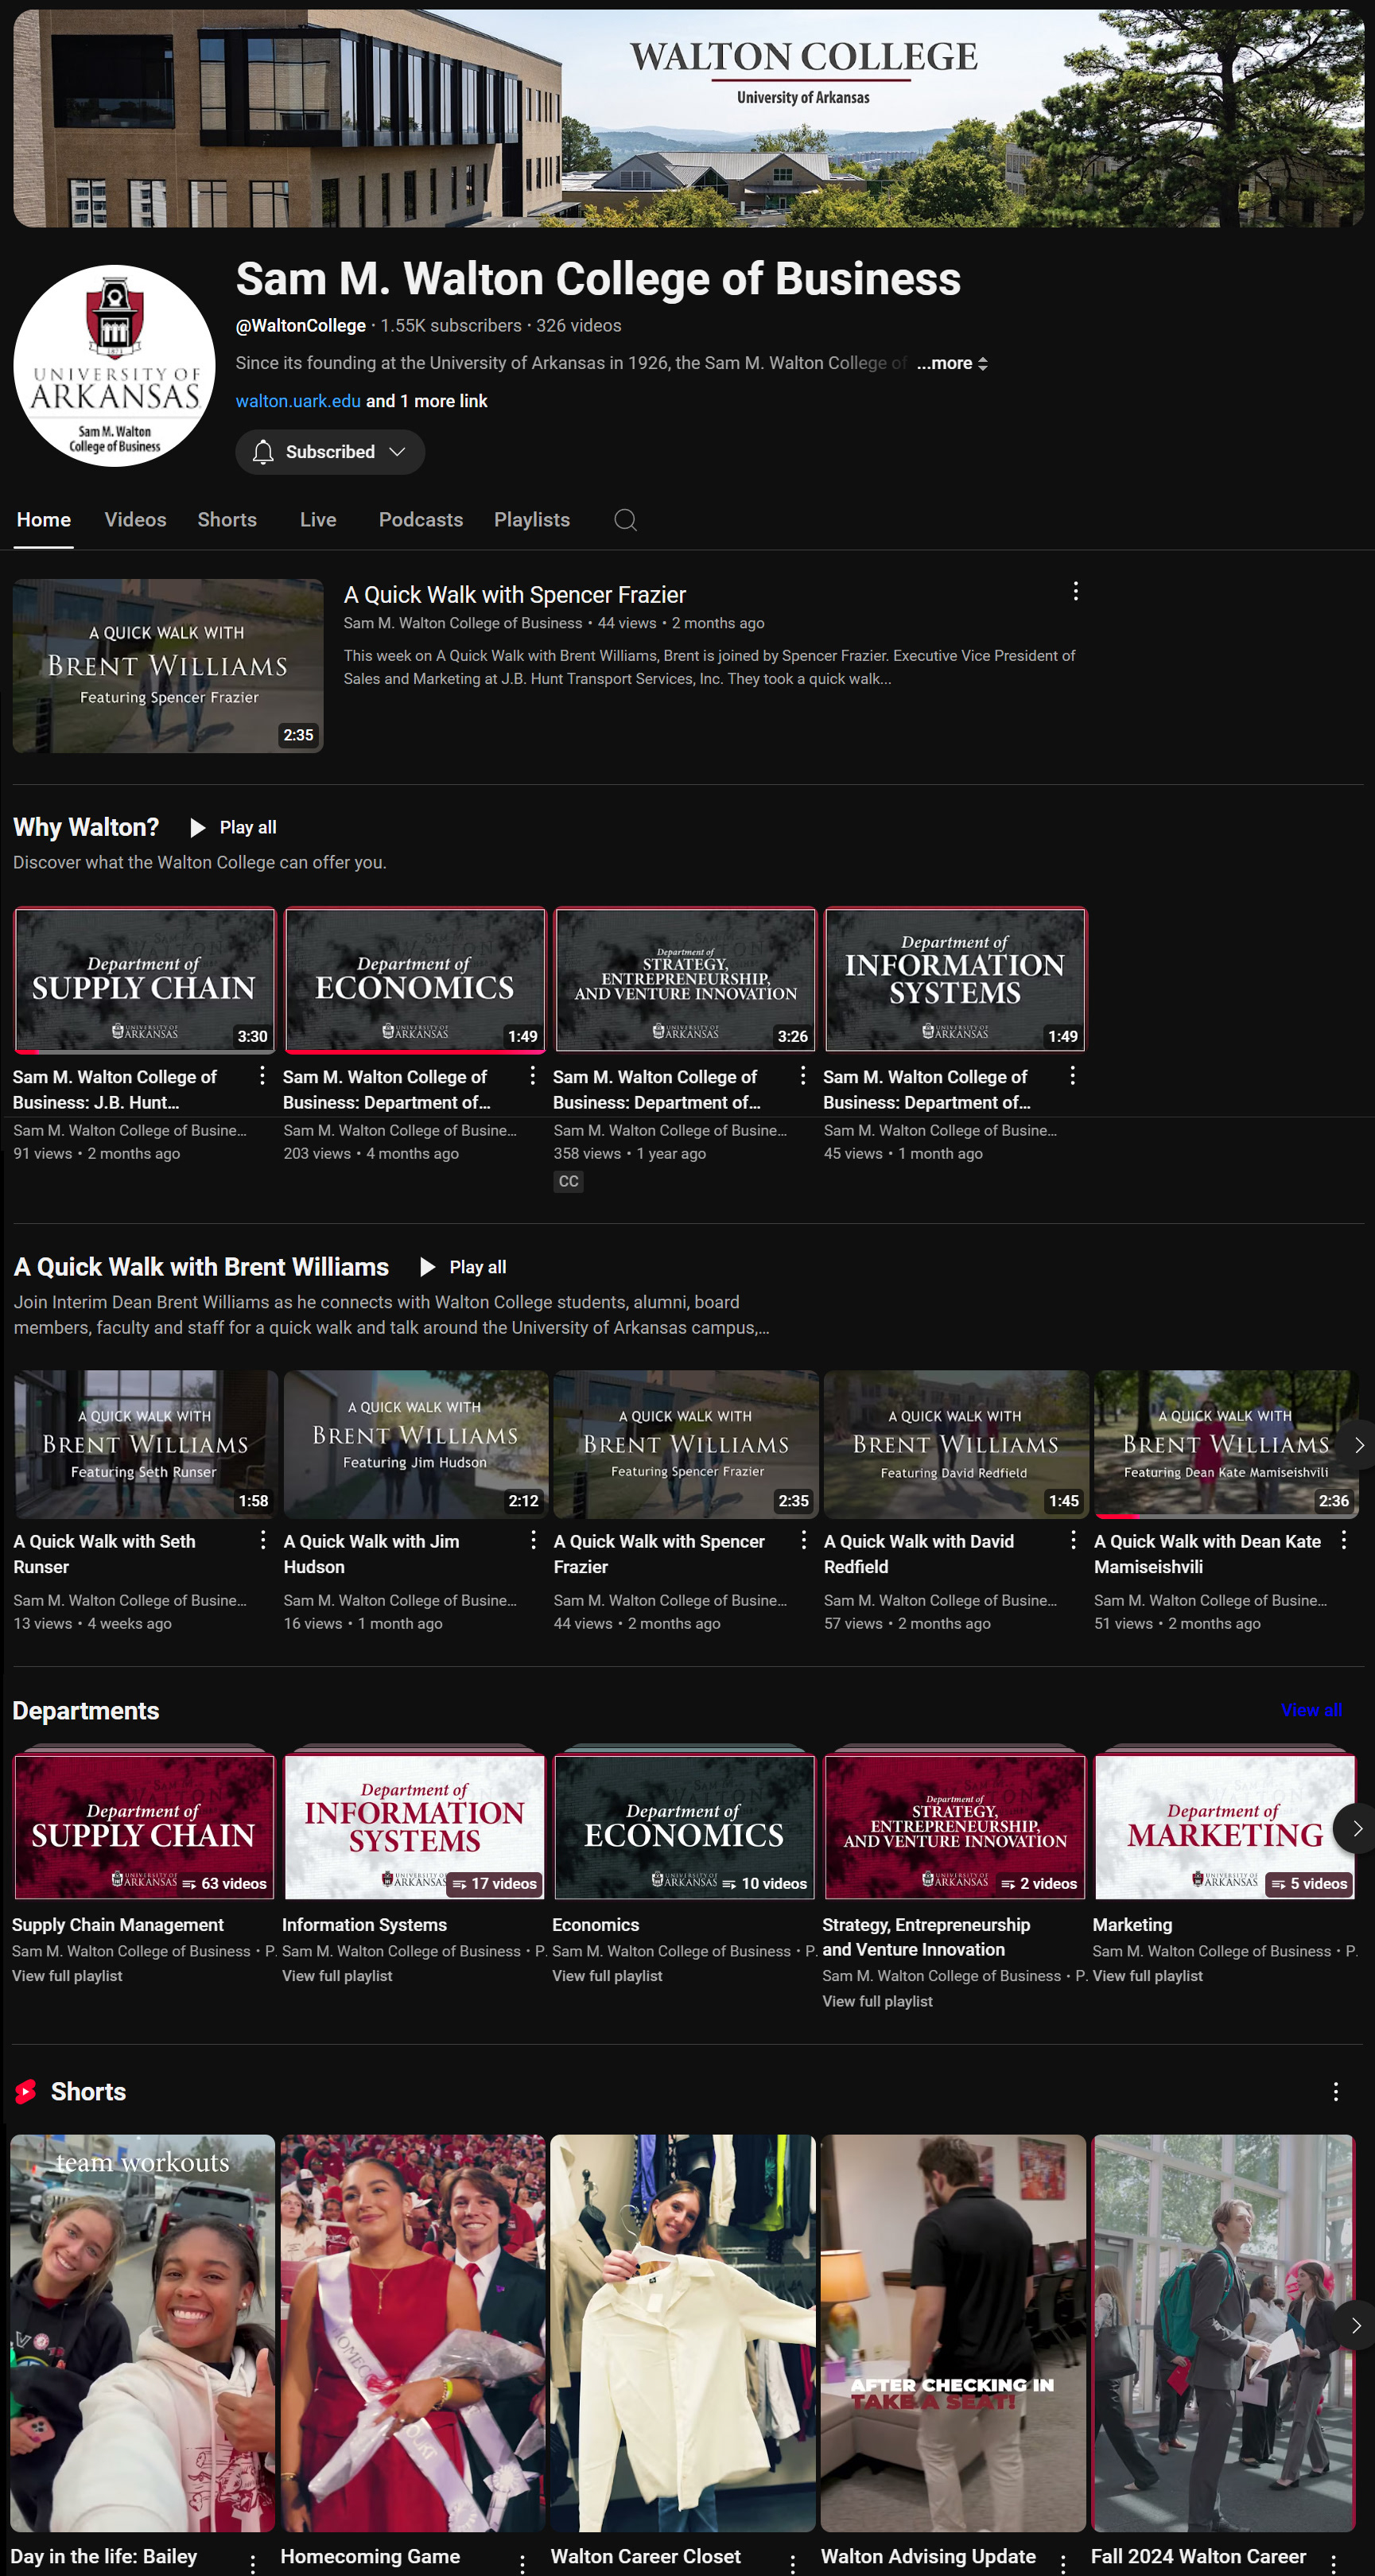Open featured video thumbnail featuring Spencer Frazier

[x=168, y=666]
